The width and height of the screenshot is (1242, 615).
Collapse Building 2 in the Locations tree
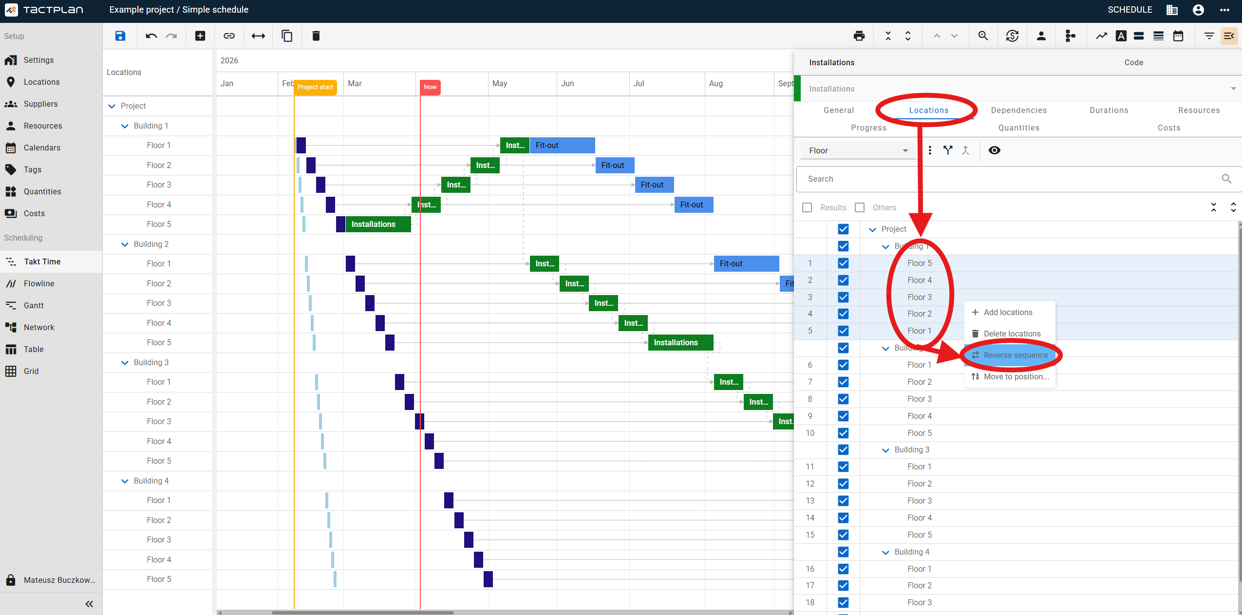(125, 244)
